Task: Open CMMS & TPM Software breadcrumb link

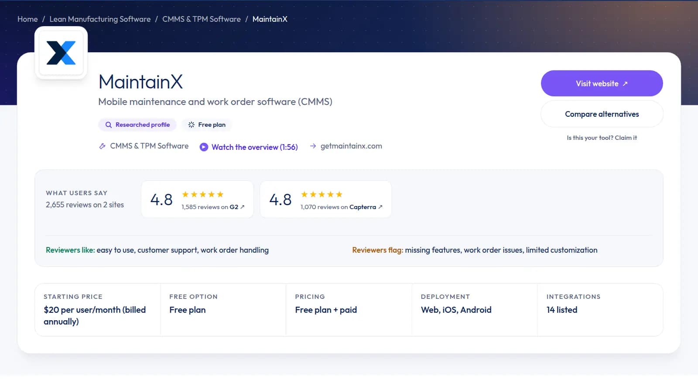Action: tap(202, 19)
